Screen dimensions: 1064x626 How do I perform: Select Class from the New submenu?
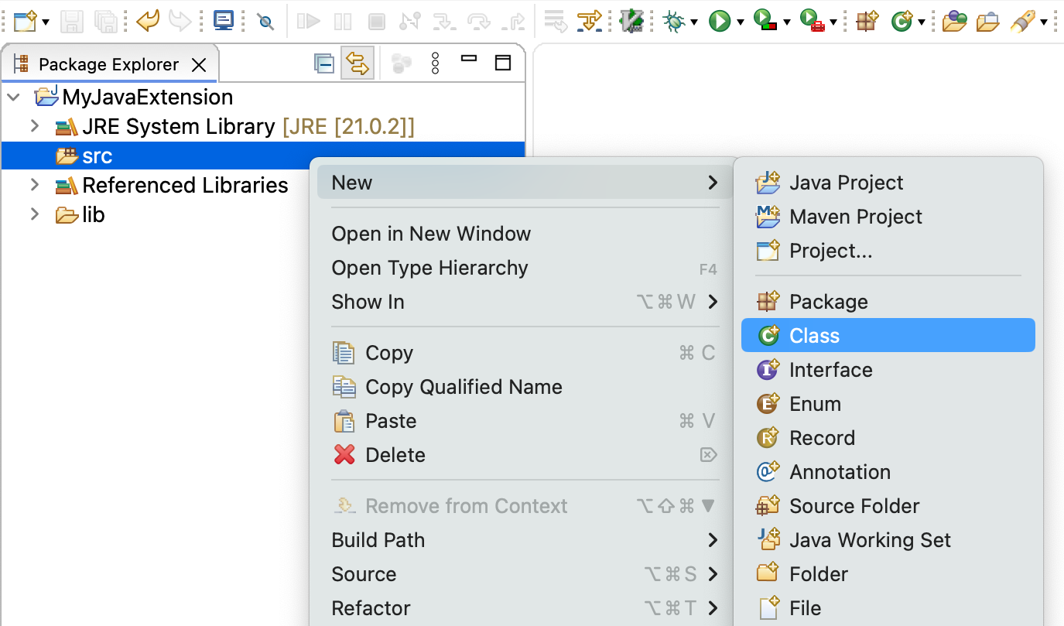[x=814, y=336]
